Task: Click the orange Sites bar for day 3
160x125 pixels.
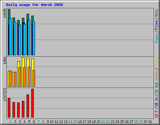Action: 20,77
